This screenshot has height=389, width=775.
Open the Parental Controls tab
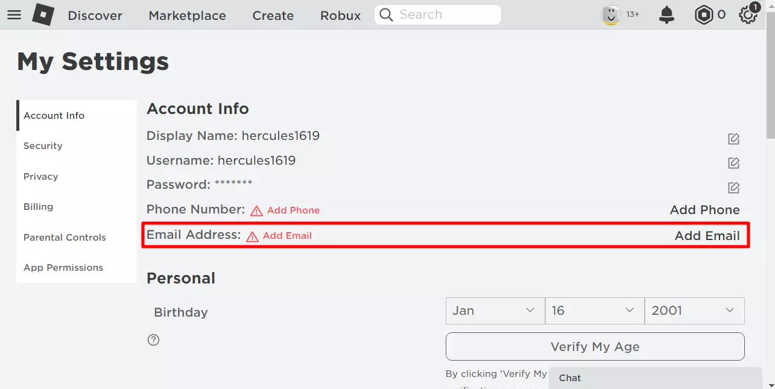pos(65,238)
